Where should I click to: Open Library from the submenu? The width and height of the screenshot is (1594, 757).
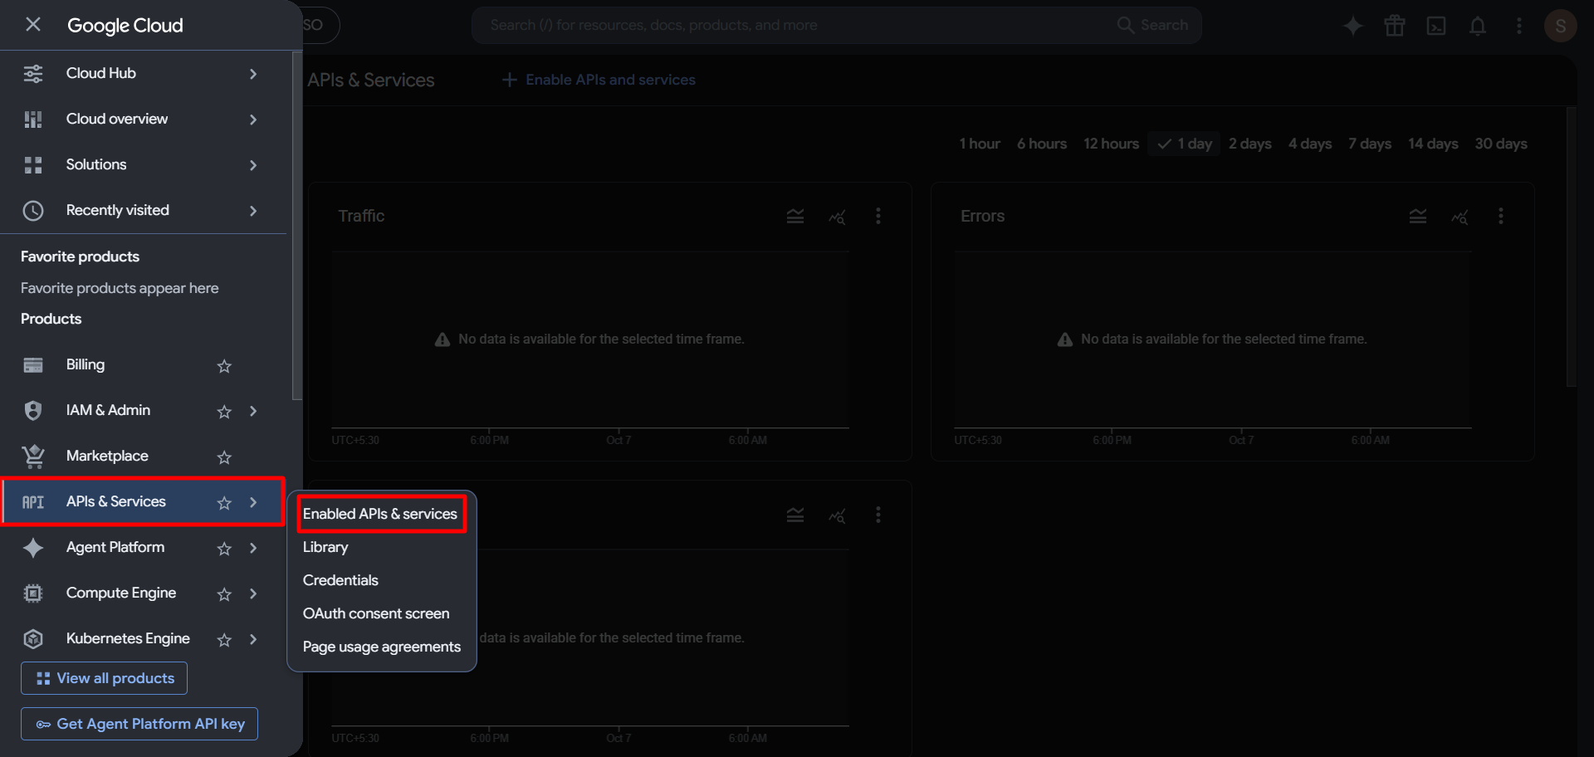(325, 547)
